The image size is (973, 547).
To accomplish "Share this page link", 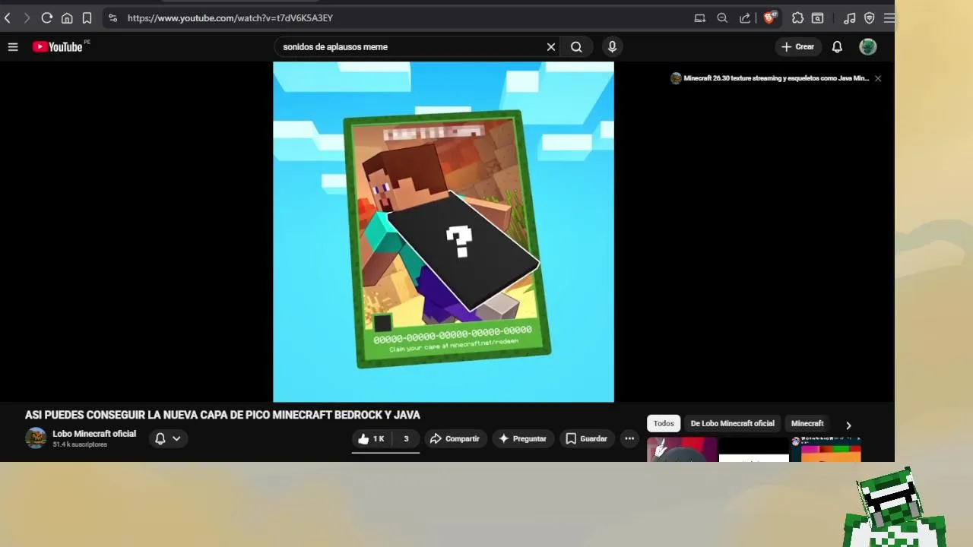I will [745, 17].
